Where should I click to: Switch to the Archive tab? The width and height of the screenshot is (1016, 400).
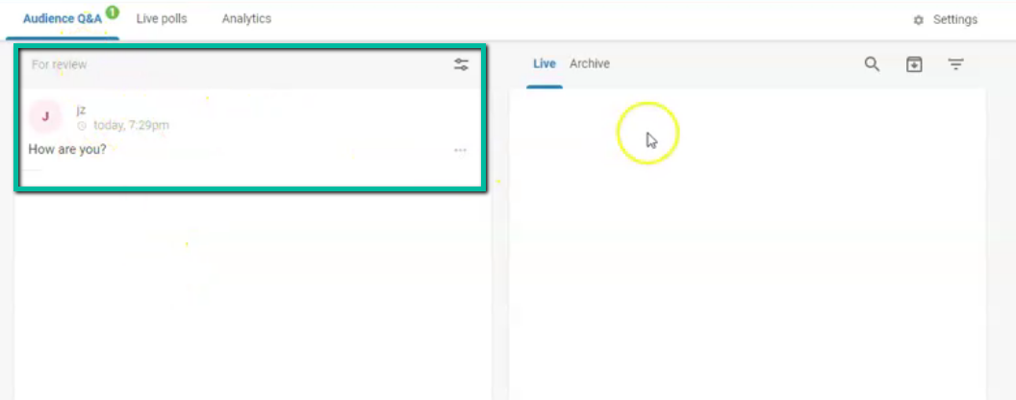(x=590, y=63)
